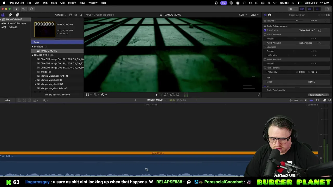333x187 pixels.
Task: Toggle solo headphones icon in timeline
Action: [x=306, y=100]
